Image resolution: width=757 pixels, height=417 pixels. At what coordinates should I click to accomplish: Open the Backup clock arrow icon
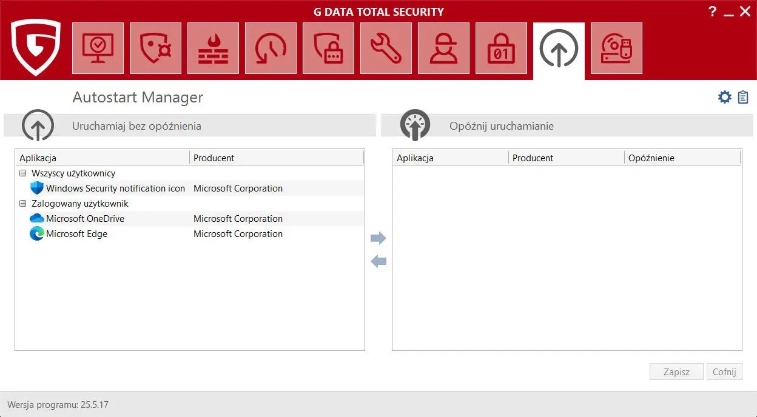(271, 48)
